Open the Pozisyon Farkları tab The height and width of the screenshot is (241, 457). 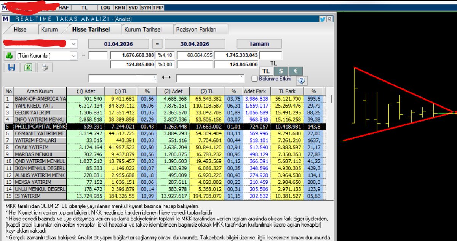(201, 29)
